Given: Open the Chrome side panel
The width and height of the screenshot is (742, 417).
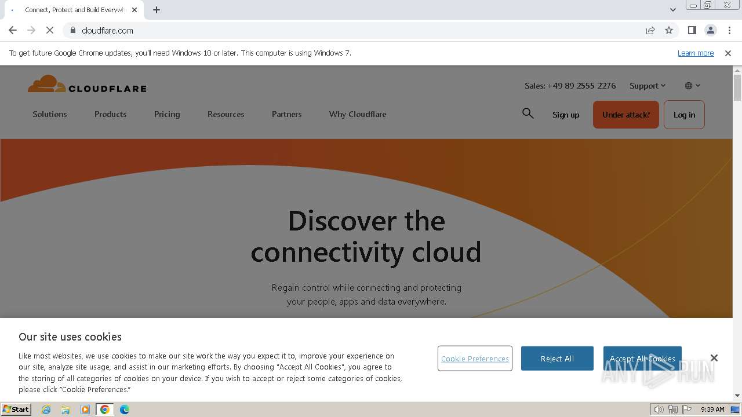Looking at the screenshot, I should coord(692,30).
